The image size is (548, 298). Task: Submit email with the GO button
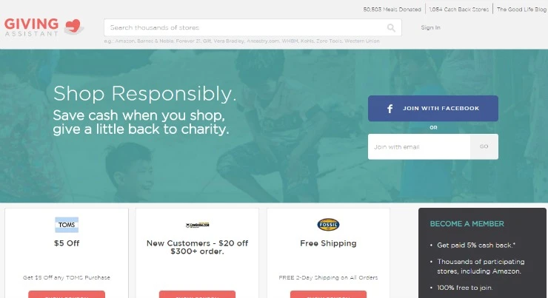coord(484,147)
